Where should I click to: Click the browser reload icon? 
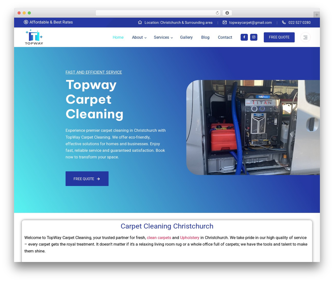pyautogui.click(x=217, y=13)
